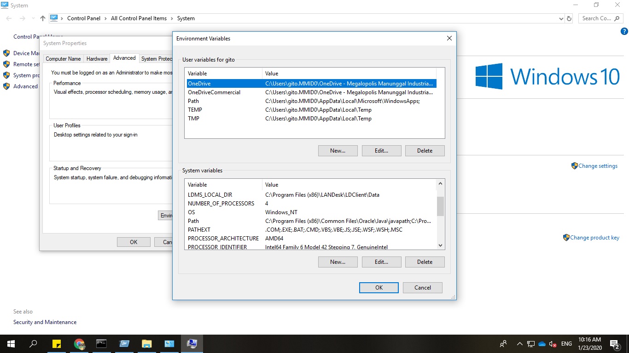The image size is (629, 353).
Task: Open Remote settings in the left pane
Action: tap(26, 64)
